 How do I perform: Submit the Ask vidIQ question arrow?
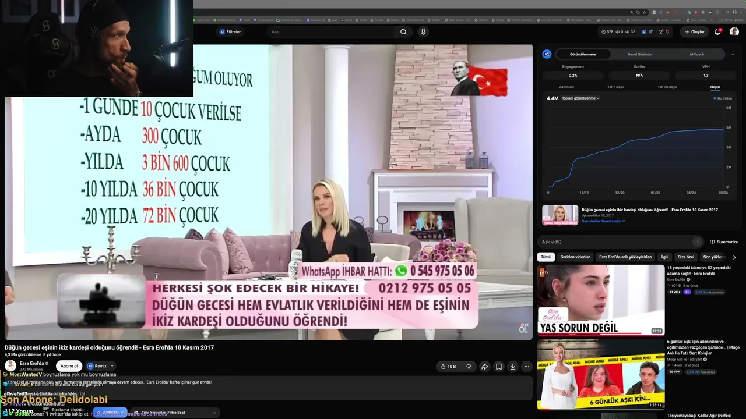point(698,242)
